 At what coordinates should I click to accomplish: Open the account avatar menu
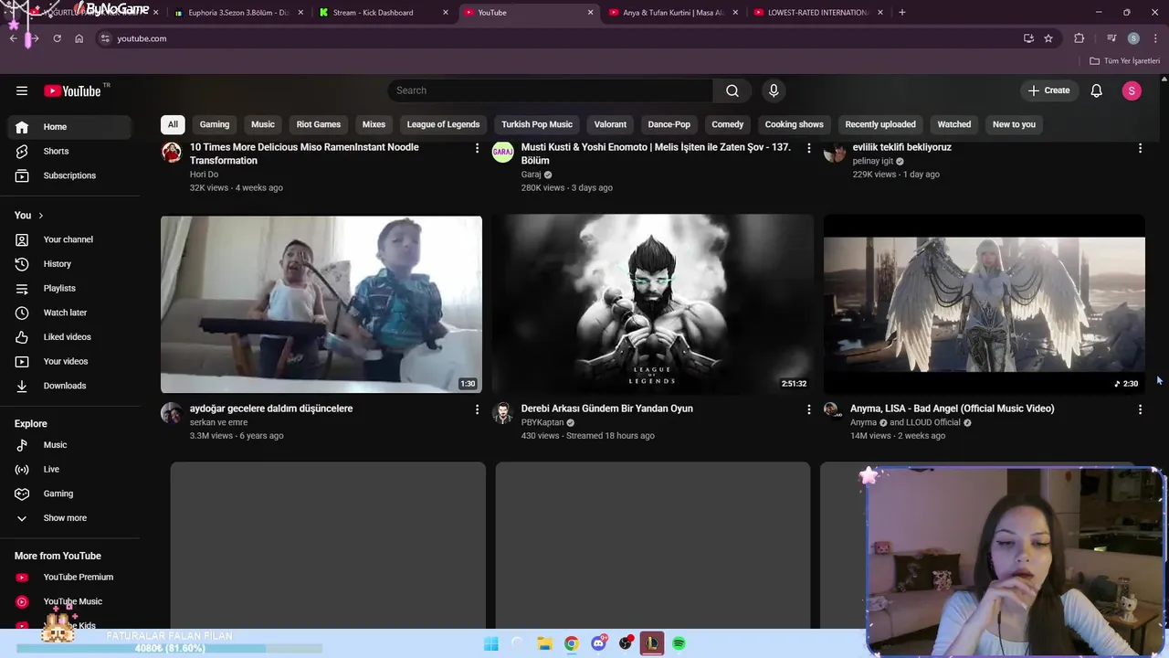click(1132, 90)
